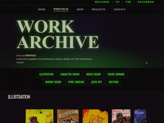Click the Illustration section heading

tap(19, 97)
